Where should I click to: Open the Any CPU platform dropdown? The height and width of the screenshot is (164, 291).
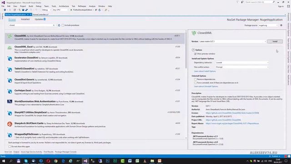(60, 10)
